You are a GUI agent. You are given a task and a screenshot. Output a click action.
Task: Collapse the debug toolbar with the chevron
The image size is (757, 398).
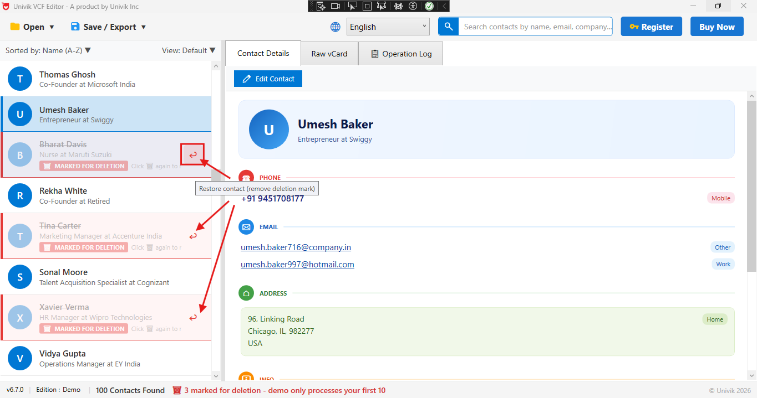tap(444, 6)
